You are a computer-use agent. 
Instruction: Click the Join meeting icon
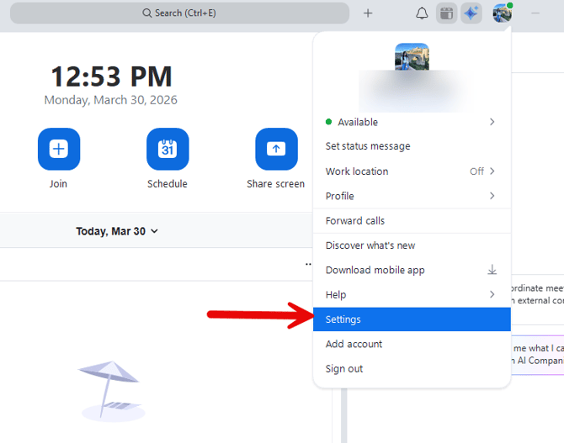click(58, 149)
